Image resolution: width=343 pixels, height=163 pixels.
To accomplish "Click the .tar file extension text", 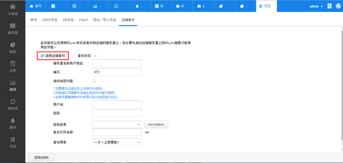I will (147, 132).
